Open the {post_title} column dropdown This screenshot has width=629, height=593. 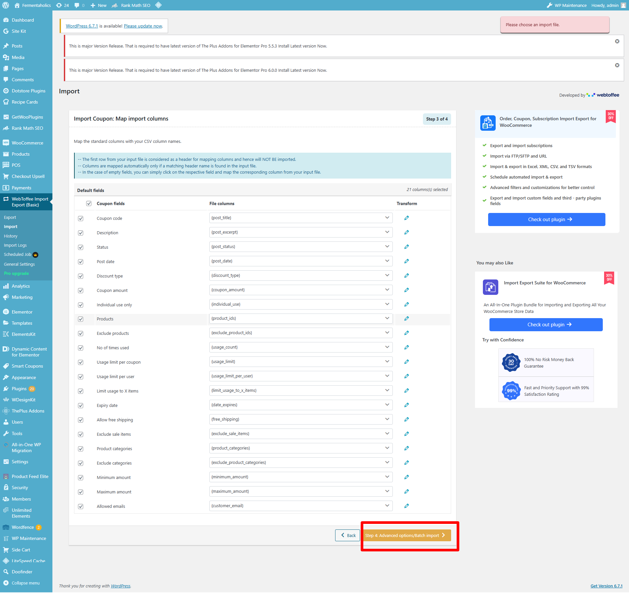pyautogui.click(x=301, y=218)
